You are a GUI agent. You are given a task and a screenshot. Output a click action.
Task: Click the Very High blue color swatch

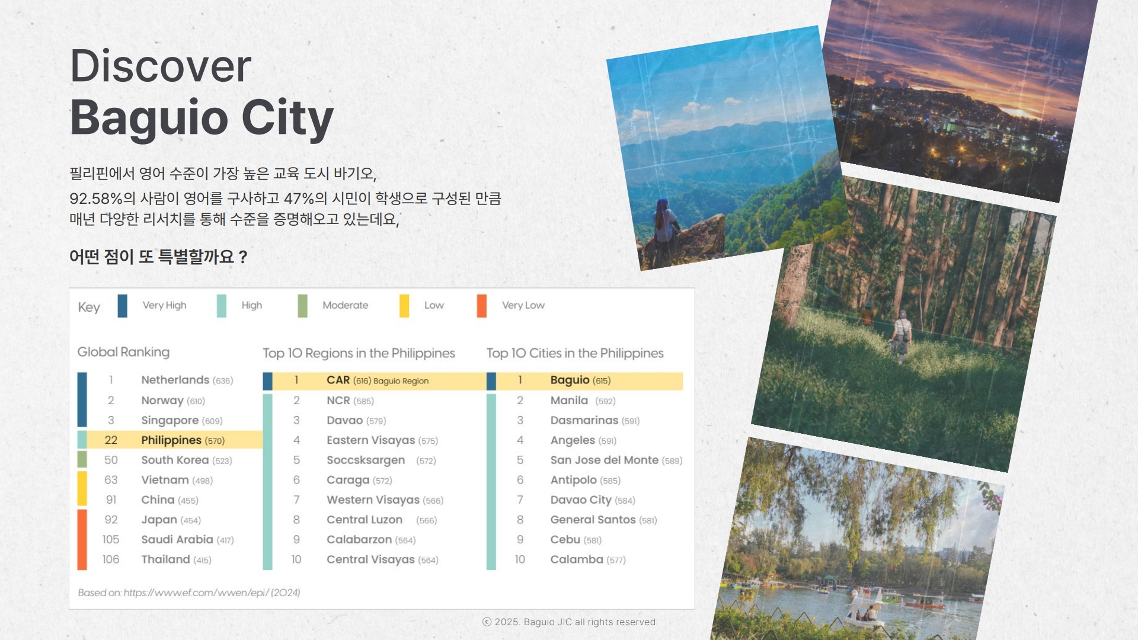pos(122,306)
